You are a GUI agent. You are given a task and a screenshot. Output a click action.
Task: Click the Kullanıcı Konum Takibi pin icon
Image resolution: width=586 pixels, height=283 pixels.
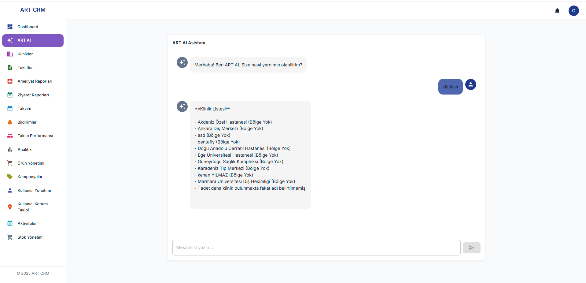[10, 207]
